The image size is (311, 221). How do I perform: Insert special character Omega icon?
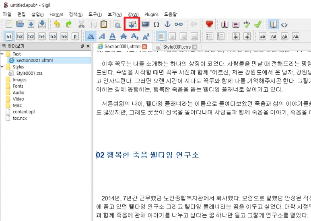point(156,24)
